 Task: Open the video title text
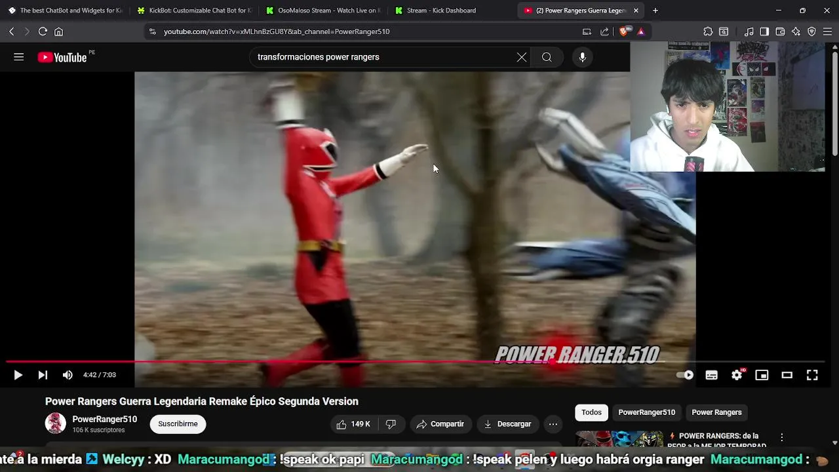point(202,401)
